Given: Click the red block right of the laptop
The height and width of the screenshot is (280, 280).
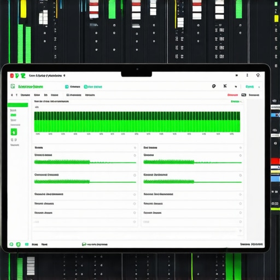Looking at the screenshot, I should tap(275, 161).
